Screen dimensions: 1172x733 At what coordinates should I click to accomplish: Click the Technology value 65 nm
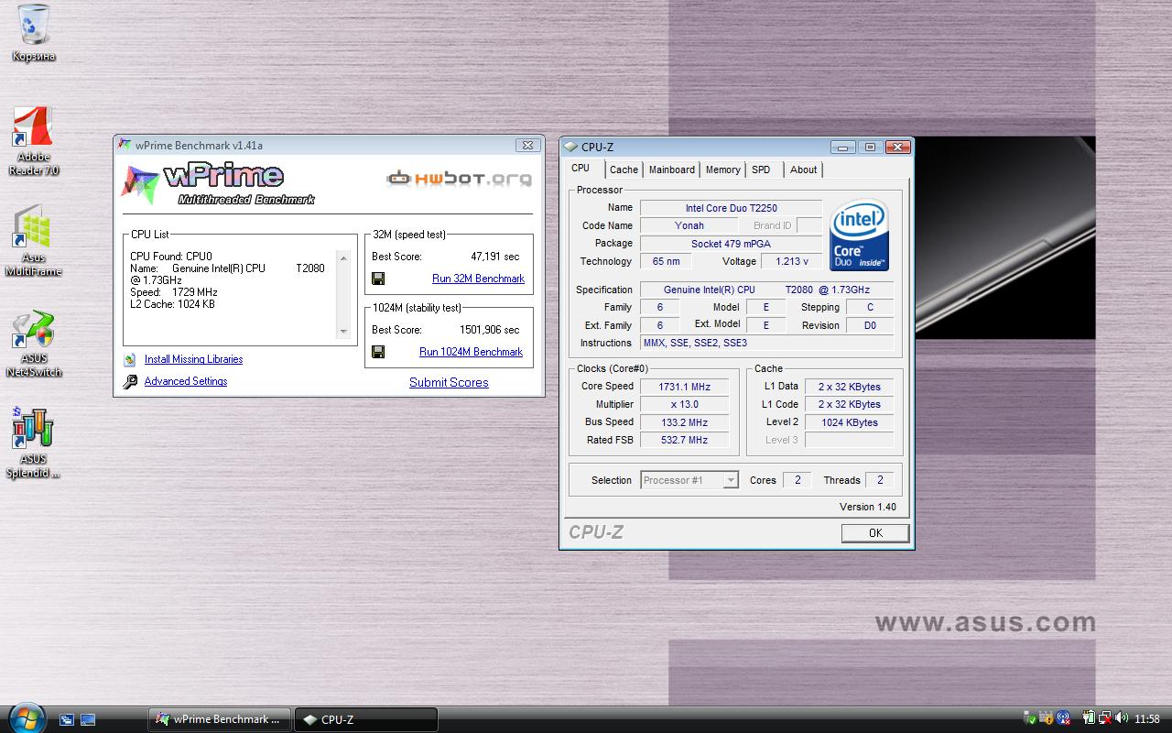pyautogui.click(x=666, y=261)
